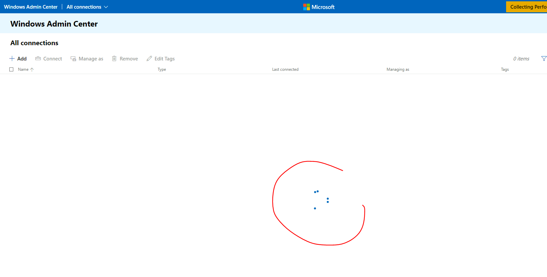
Task: Expand the All connections dropdown
Action: coord(87,7)
